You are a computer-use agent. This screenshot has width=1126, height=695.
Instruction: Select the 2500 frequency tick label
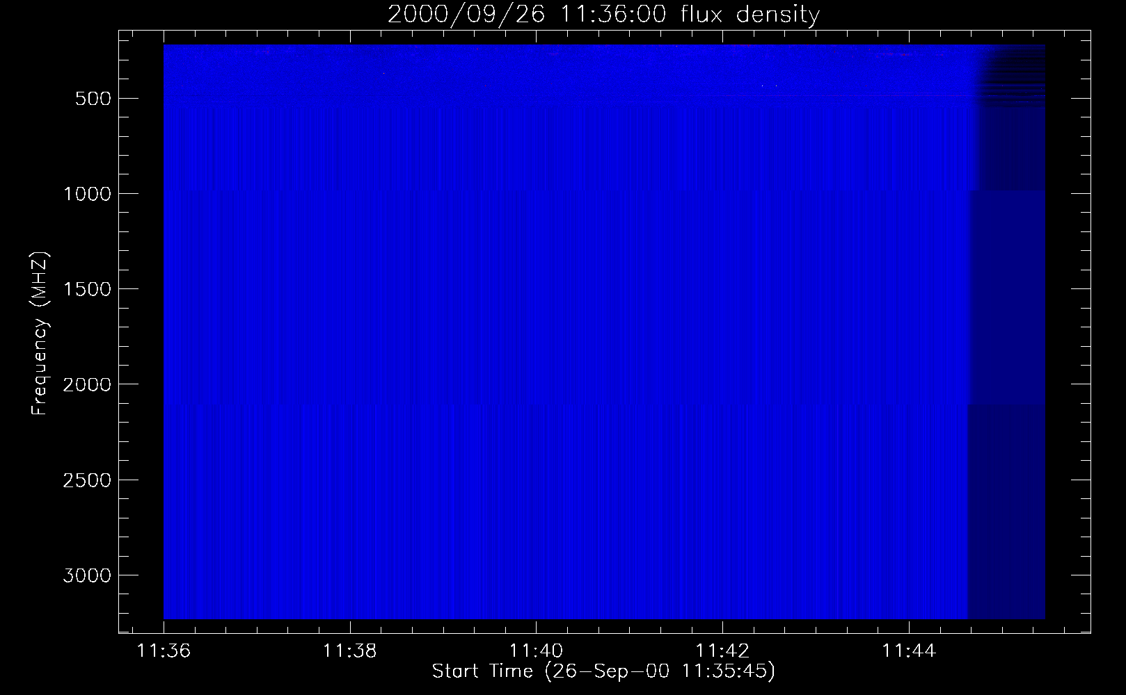pos(87,480)
